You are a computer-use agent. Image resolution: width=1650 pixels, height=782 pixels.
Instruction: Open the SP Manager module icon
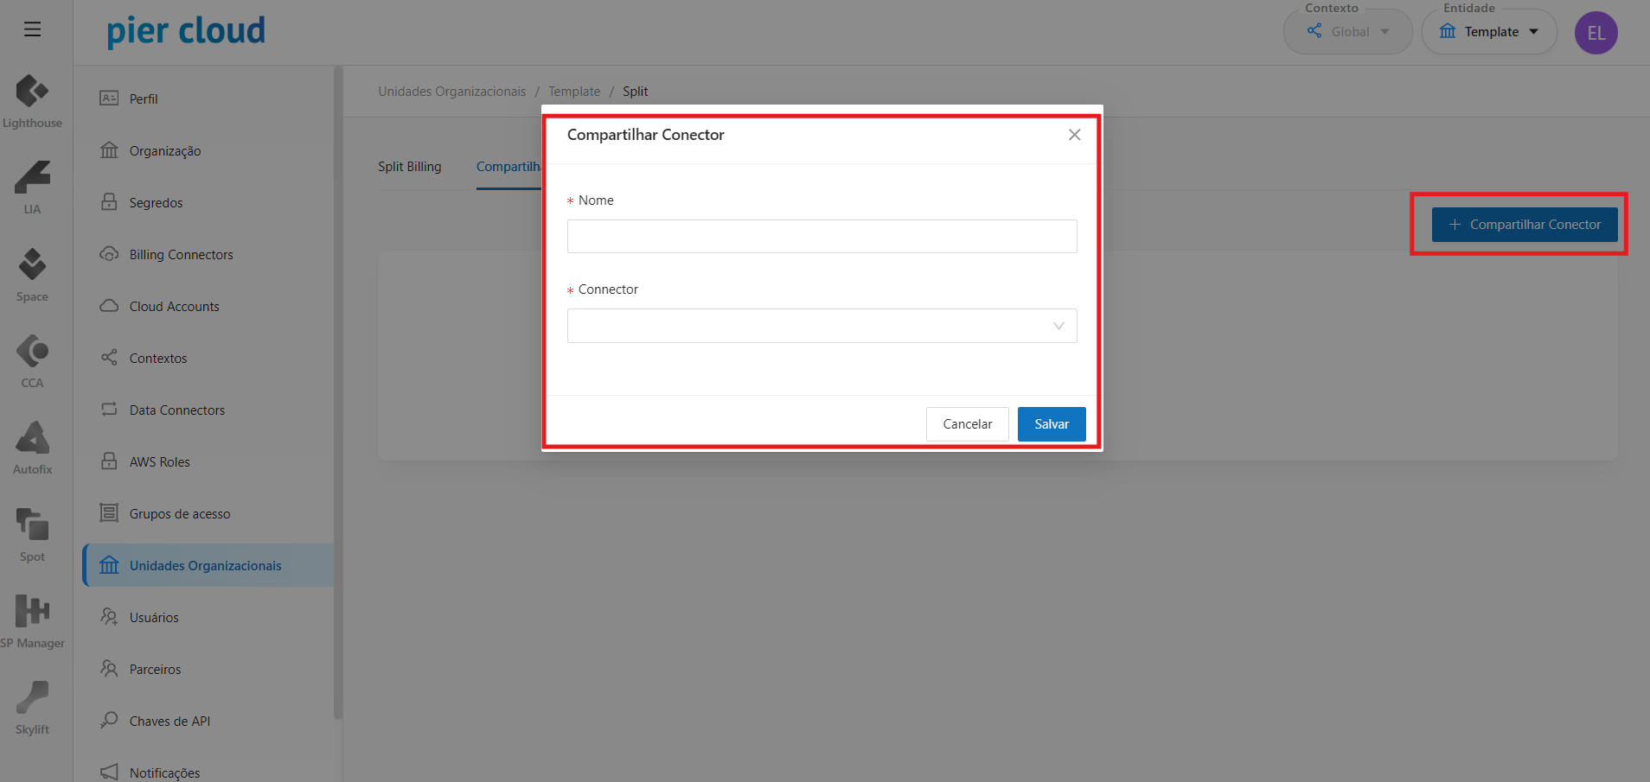[32, 612]
